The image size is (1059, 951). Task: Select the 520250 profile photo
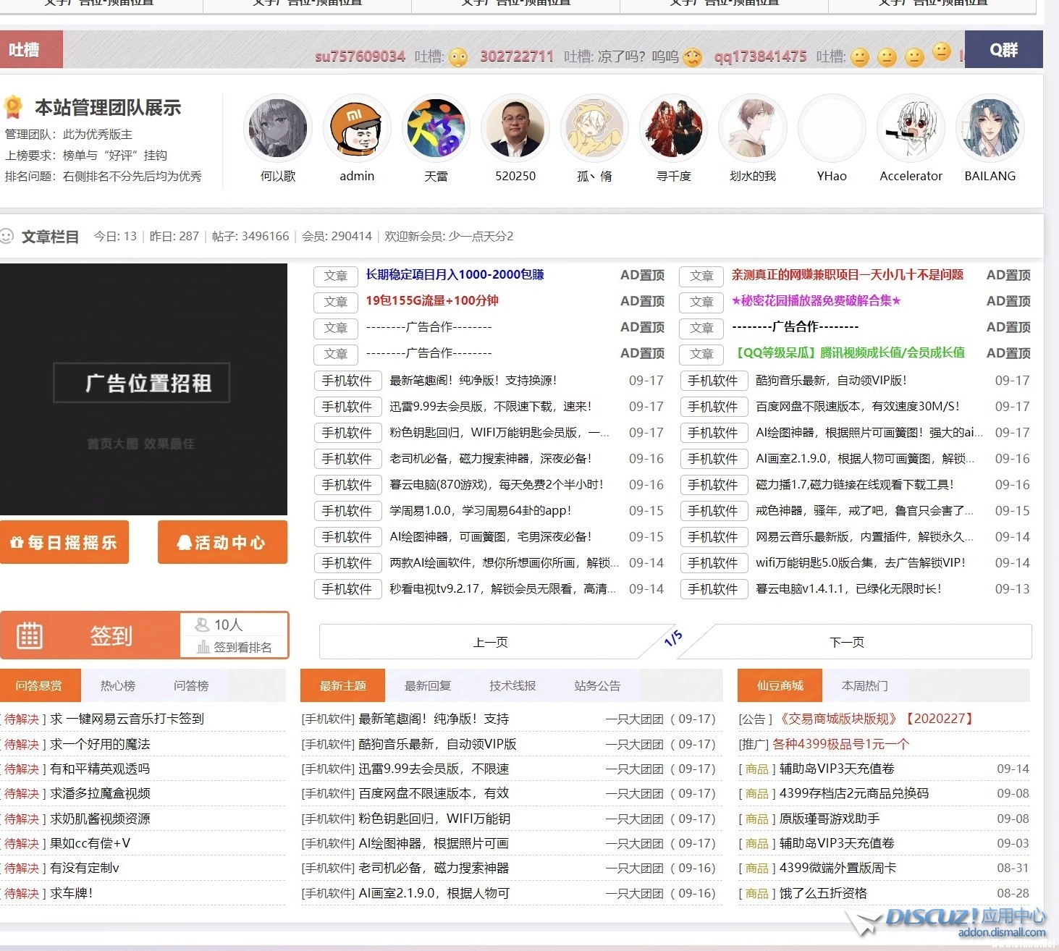(x=515, y=129)
